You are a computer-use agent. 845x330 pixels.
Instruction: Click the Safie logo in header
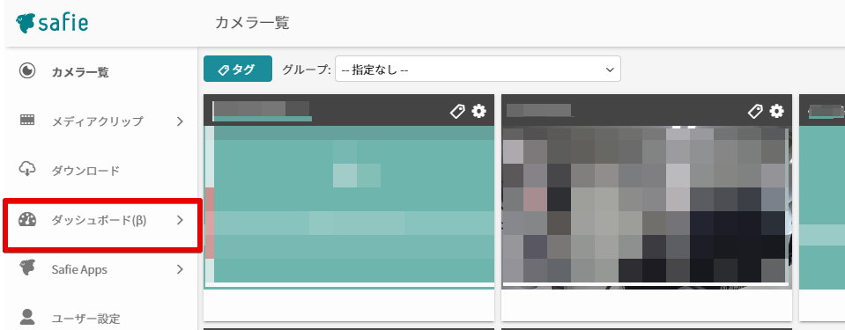[x=52, y=23]
